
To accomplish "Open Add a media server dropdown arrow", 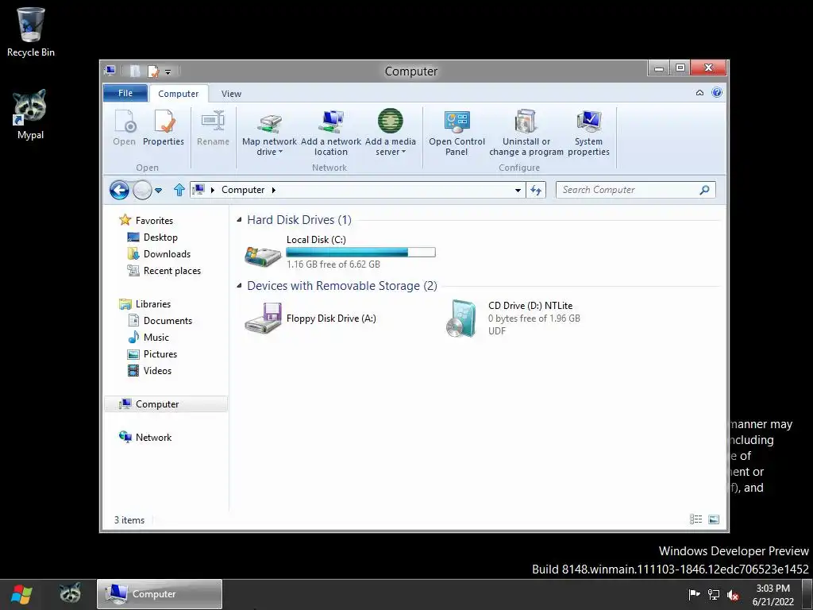I will click(403, 152).
